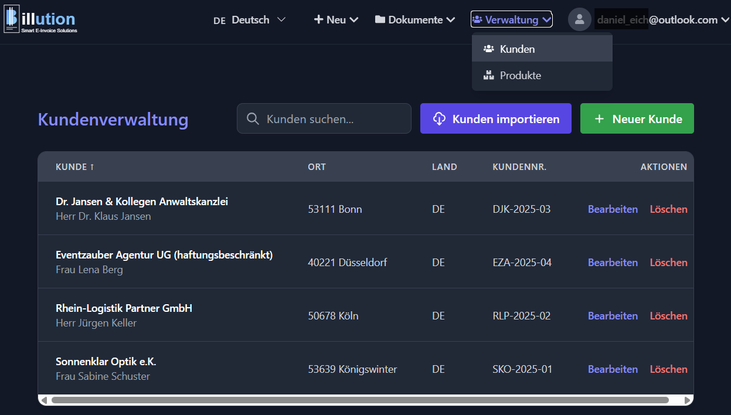
Task: Click the 40221 Düsseldorf cell
Action: coord(348,263)
